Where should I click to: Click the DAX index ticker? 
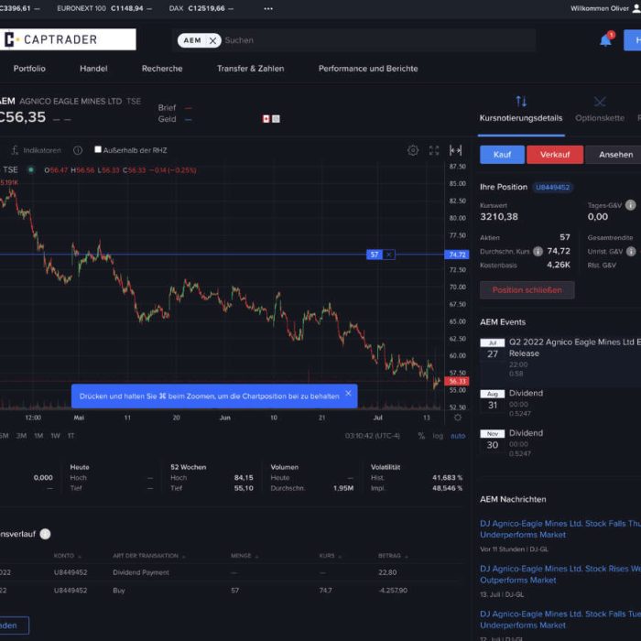tap(201, 8)
